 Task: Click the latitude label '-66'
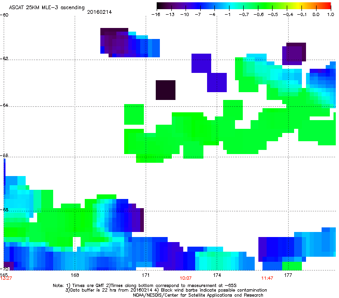[x=4, y=155]
